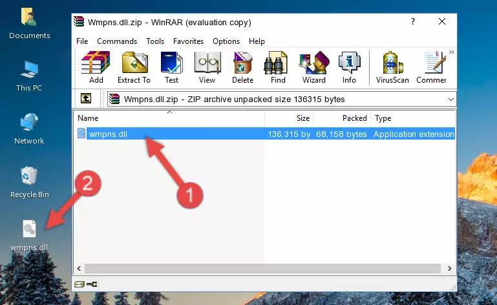497x305 pixels.
Task: Open the Options menu
Action: click(226, 41)
